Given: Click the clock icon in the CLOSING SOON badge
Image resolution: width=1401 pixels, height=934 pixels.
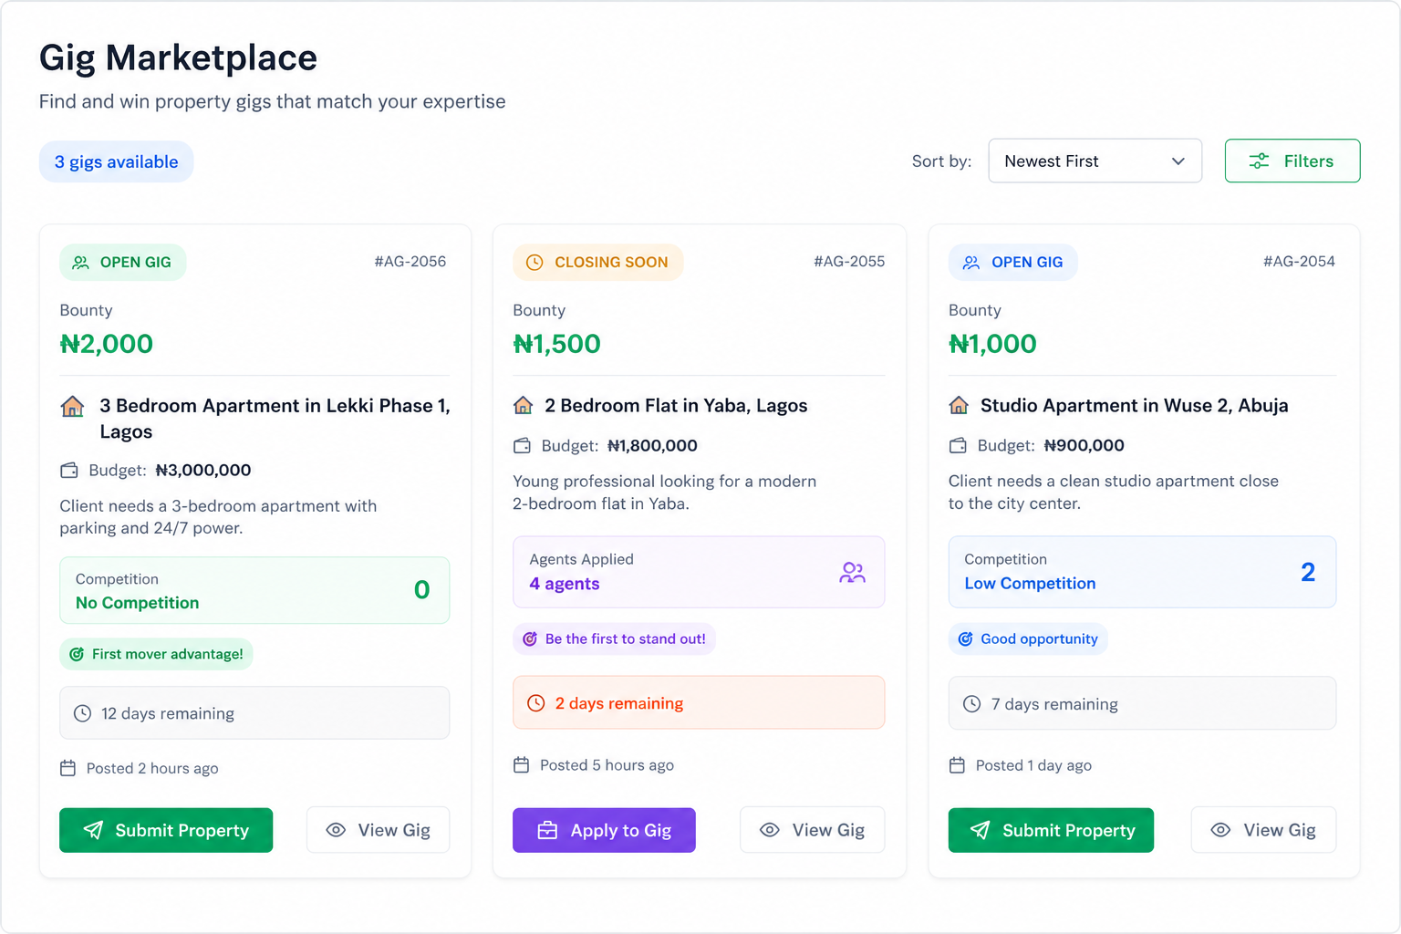Looking at the screenshot, I should click(x=534, y=263).
